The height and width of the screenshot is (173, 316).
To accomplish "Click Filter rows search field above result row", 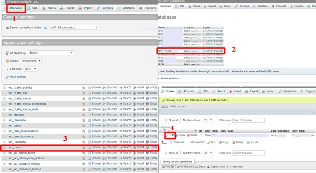I will pos(248,120).
